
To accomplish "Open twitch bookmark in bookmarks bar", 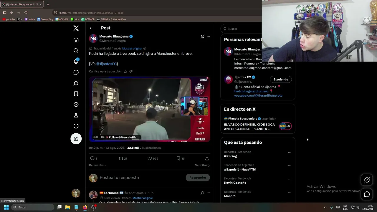I will (30, 19).
